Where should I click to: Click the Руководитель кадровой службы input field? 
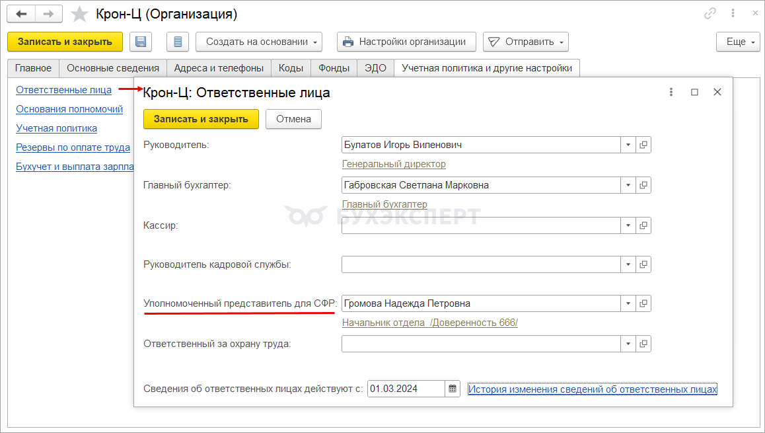coord(481,264)
